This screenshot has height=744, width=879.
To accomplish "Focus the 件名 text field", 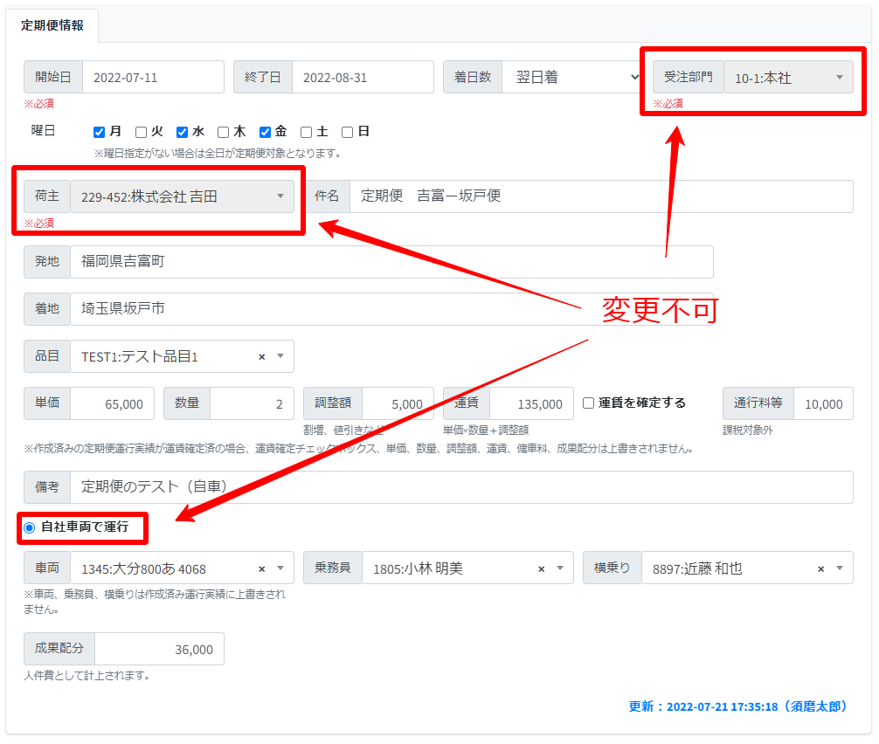I will click(601, 196).
